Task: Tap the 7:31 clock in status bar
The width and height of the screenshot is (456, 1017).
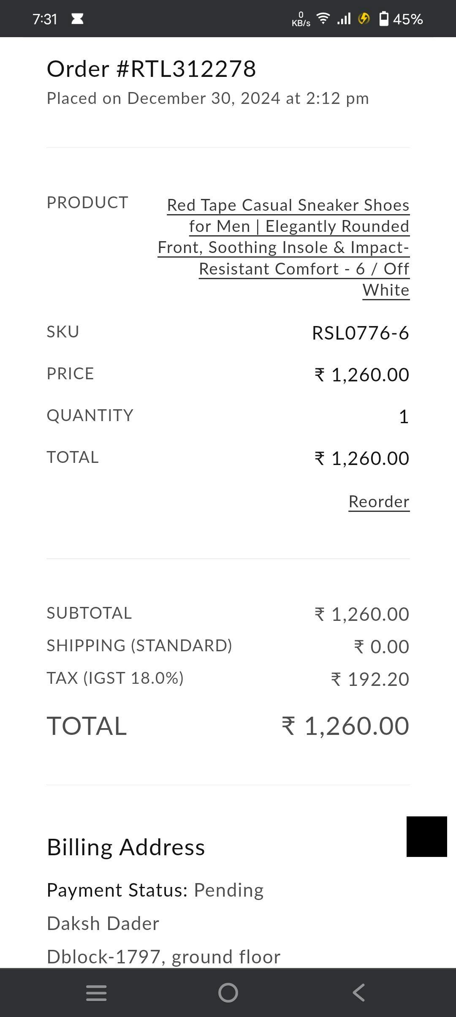Action: point(45,19)
